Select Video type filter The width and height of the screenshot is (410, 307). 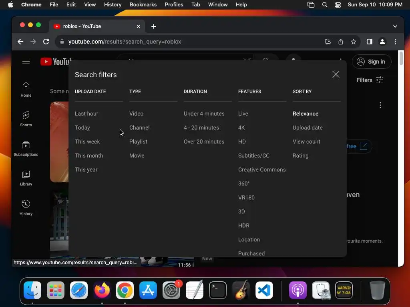(136, 114)
